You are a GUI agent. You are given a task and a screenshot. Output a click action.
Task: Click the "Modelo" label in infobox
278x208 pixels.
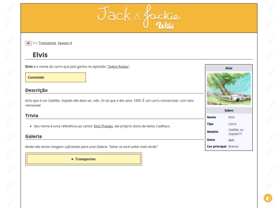(213, 132)
